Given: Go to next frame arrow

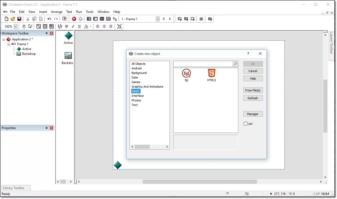Looking at the screenshot, I should click(170, 19).
